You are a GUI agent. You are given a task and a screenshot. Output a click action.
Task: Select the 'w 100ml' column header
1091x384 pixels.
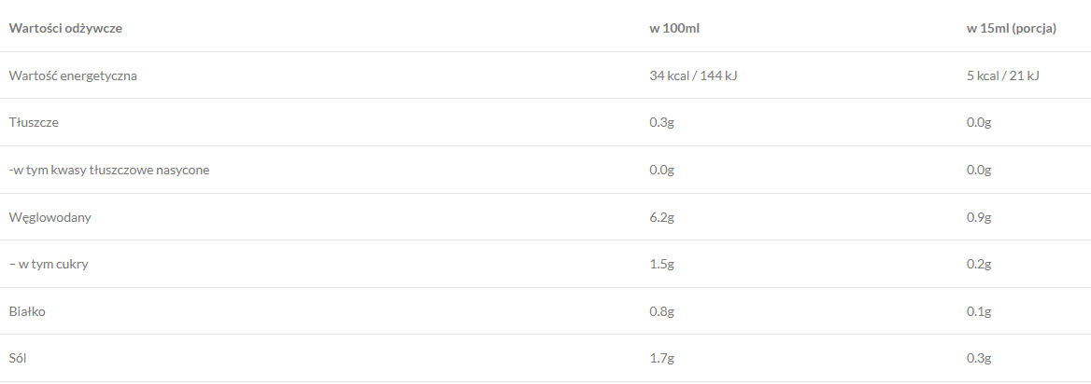[674, 28]
